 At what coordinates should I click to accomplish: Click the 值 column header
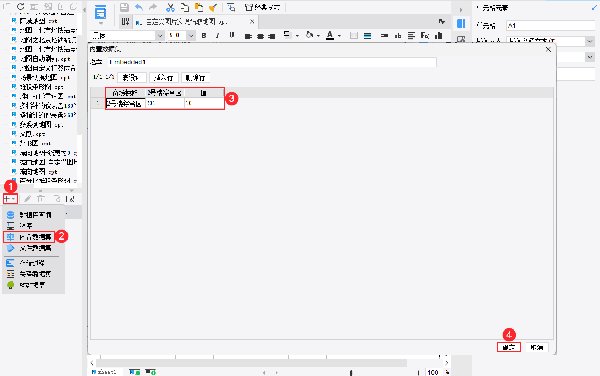(x=204, y=93)
